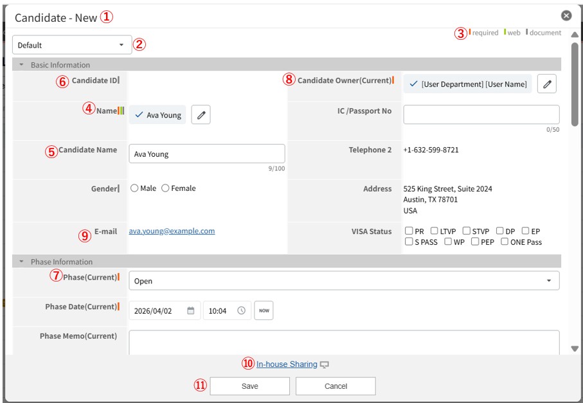583x403 pixels.
Task: Click the pencil edit icon beside Name
Action: click(201, 115)
